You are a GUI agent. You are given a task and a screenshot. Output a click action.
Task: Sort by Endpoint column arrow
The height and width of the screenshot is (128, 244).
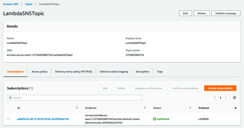coord(145,108)
